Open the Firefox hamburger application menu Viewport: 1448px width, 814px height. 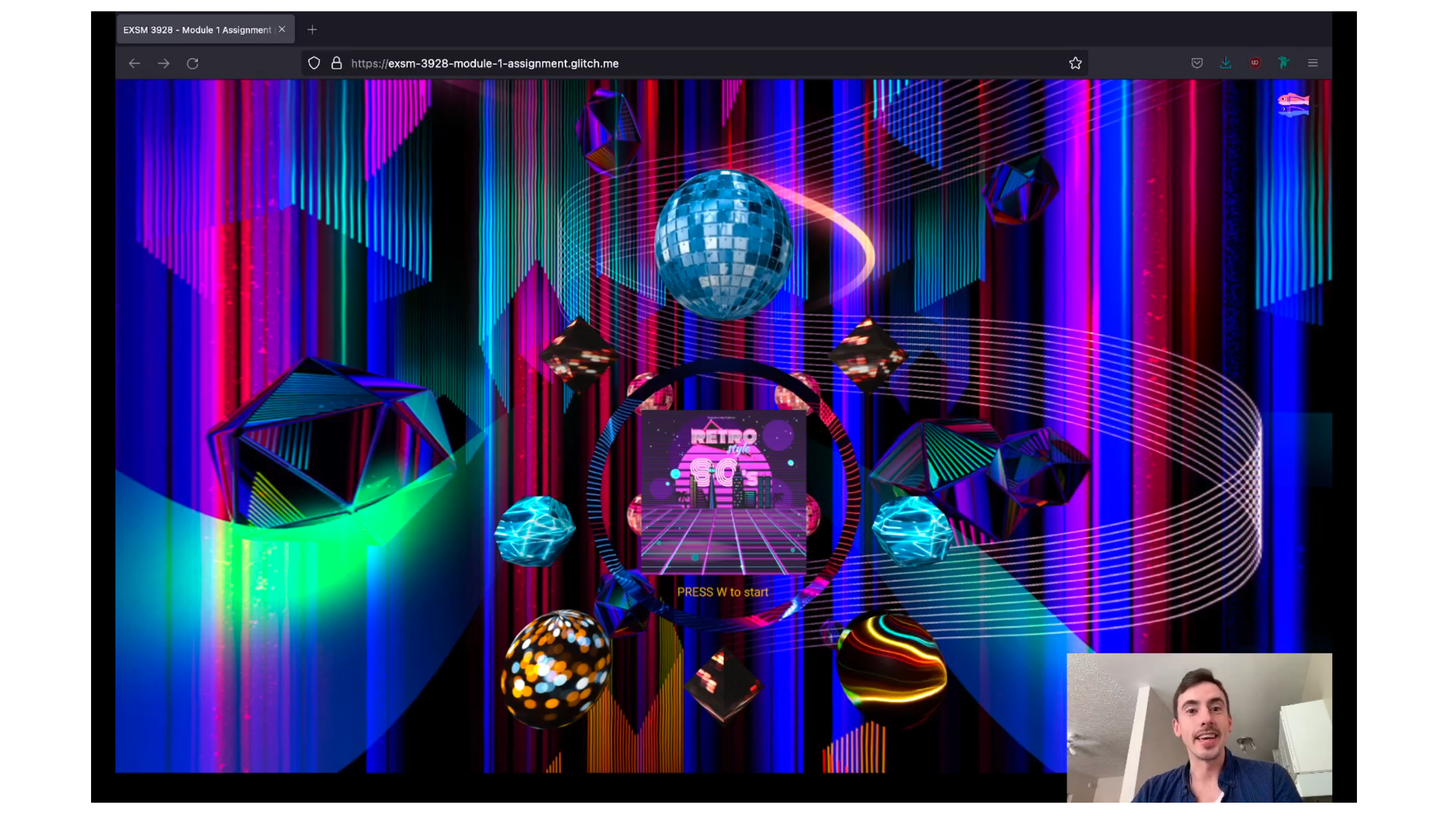1313,63
